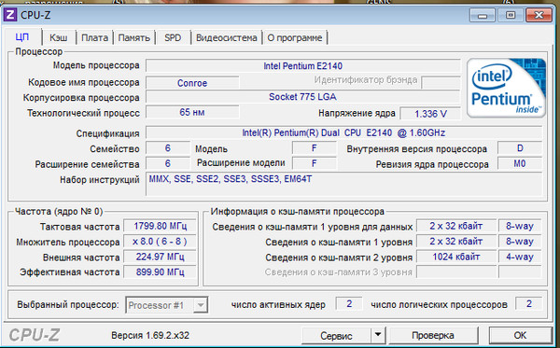Click the Проверка button
The image size is (560, 348).
(x=433, y=335)
